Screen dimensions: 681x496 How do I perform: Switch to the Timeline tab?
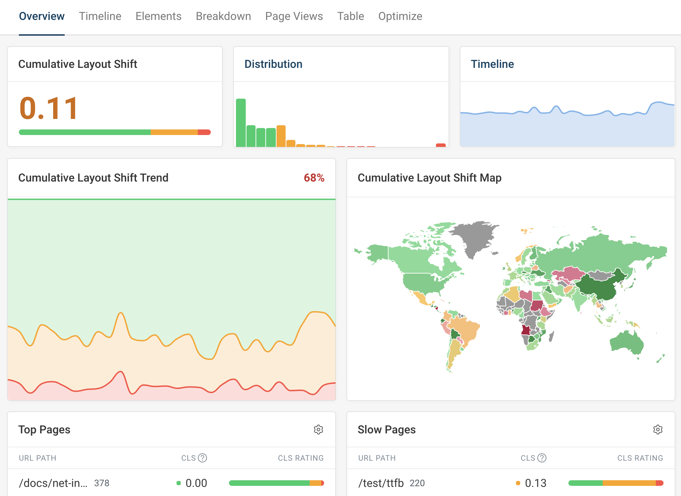point(100,16)
